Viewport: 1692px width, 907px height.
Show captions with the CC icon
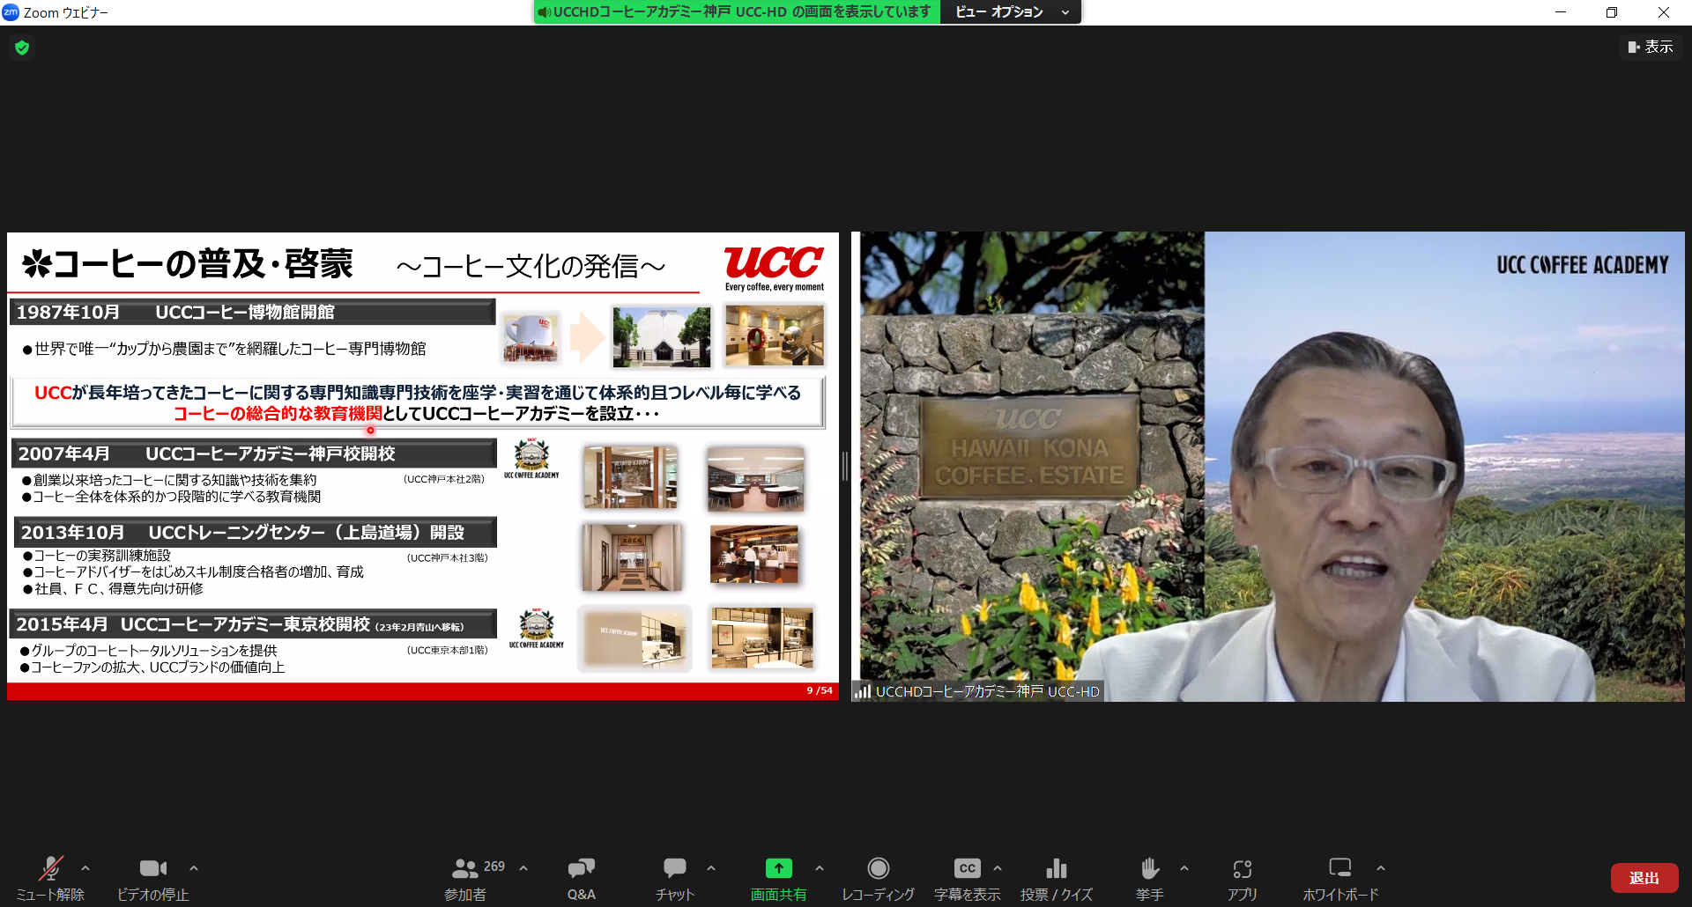pyautogui.click(x=968, y=868)
